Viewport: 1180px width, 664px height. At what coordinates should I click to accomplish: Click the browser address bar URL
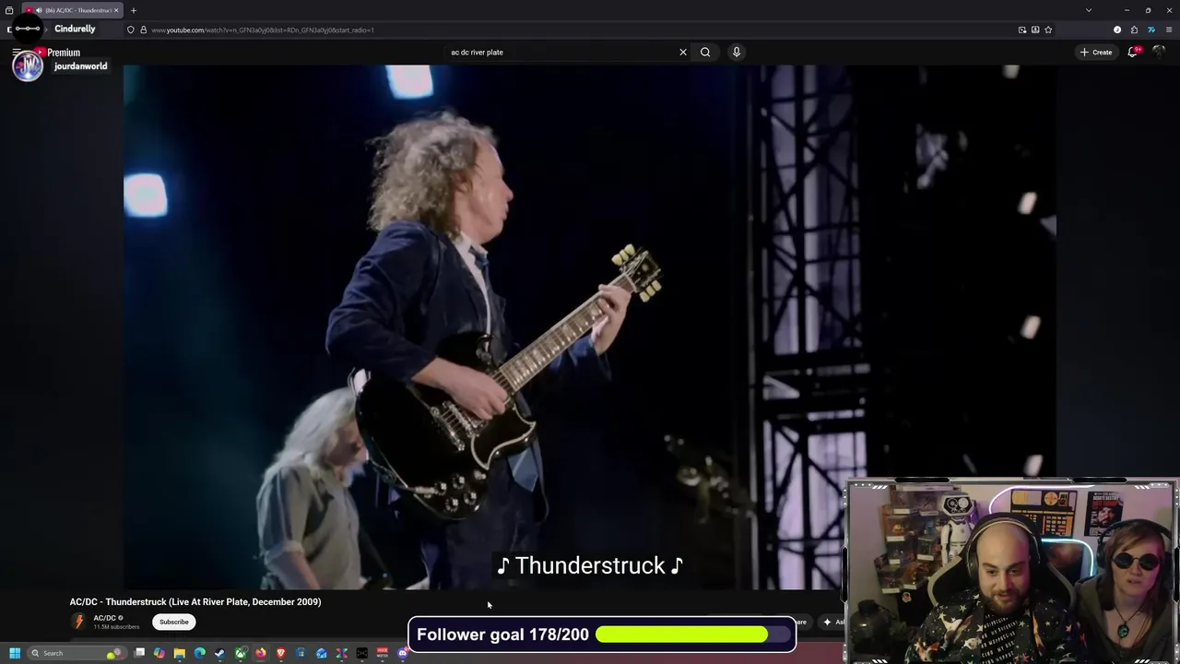click(x=262, y=30)
